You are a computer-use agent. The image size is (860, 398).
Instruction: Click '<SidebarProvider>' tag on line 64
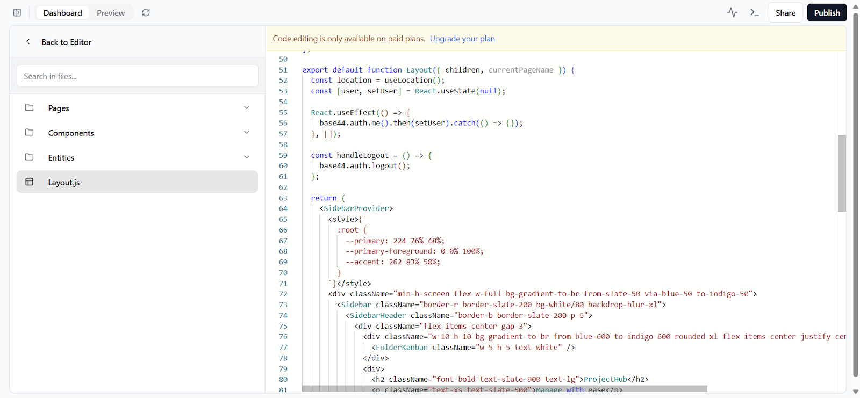click(x=356, y=208)
